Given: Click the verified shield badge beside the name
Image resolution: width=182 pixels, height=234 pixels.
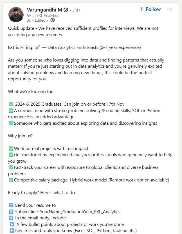Looking at the screenshot, I should (x=66, y=10).
